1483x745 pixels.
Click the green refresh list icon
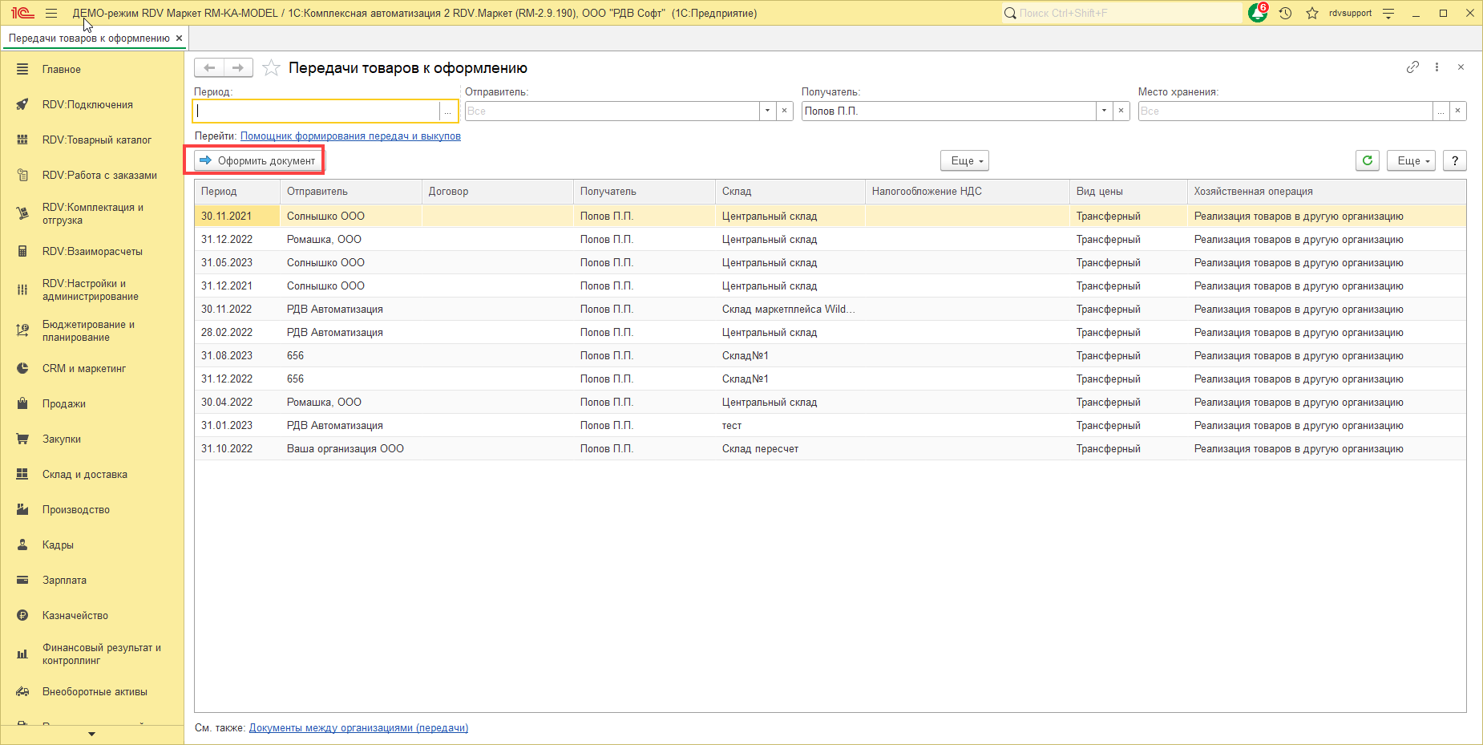tap(1368, 160)
